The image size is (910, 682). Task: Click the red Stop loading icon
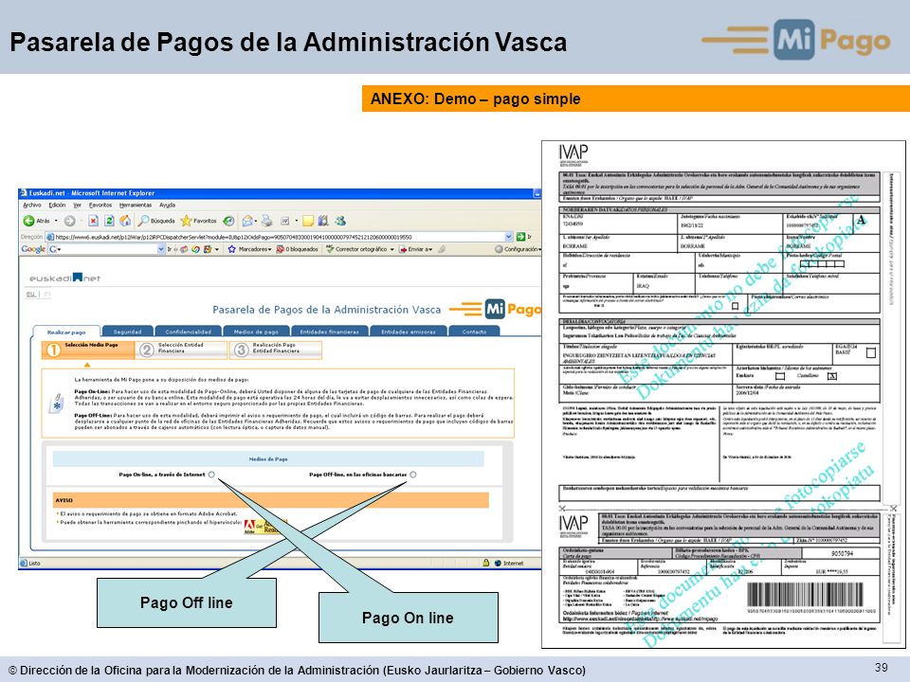[94, 221]
